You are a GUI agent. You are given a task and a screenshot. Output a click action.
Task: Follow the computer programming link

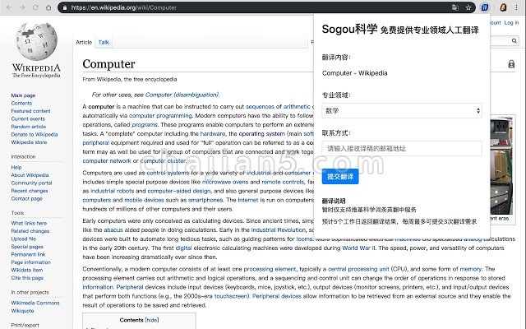pos(160,115)
